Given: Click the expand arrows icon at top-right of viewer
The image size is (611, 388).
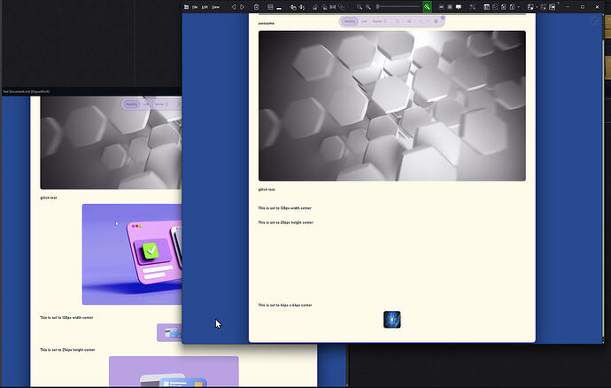Looking at the screenshot, I should 593,21.
